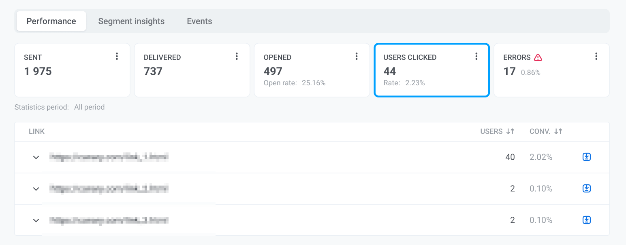Viewport: 626px width, 245px height.
Task: Open the first link URL in the table
Action: click(x=109, y=157)
